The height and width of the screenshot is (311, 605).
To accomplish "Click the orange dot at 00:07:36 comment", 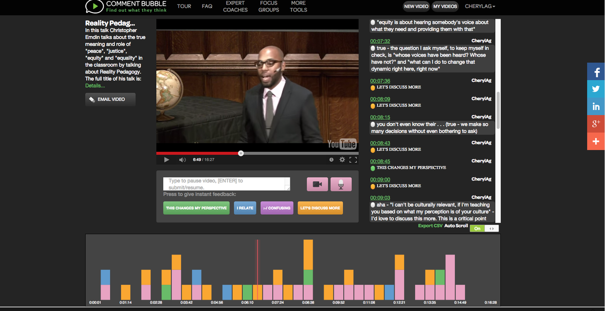I will pyautogui.click(x=373, y=87).
